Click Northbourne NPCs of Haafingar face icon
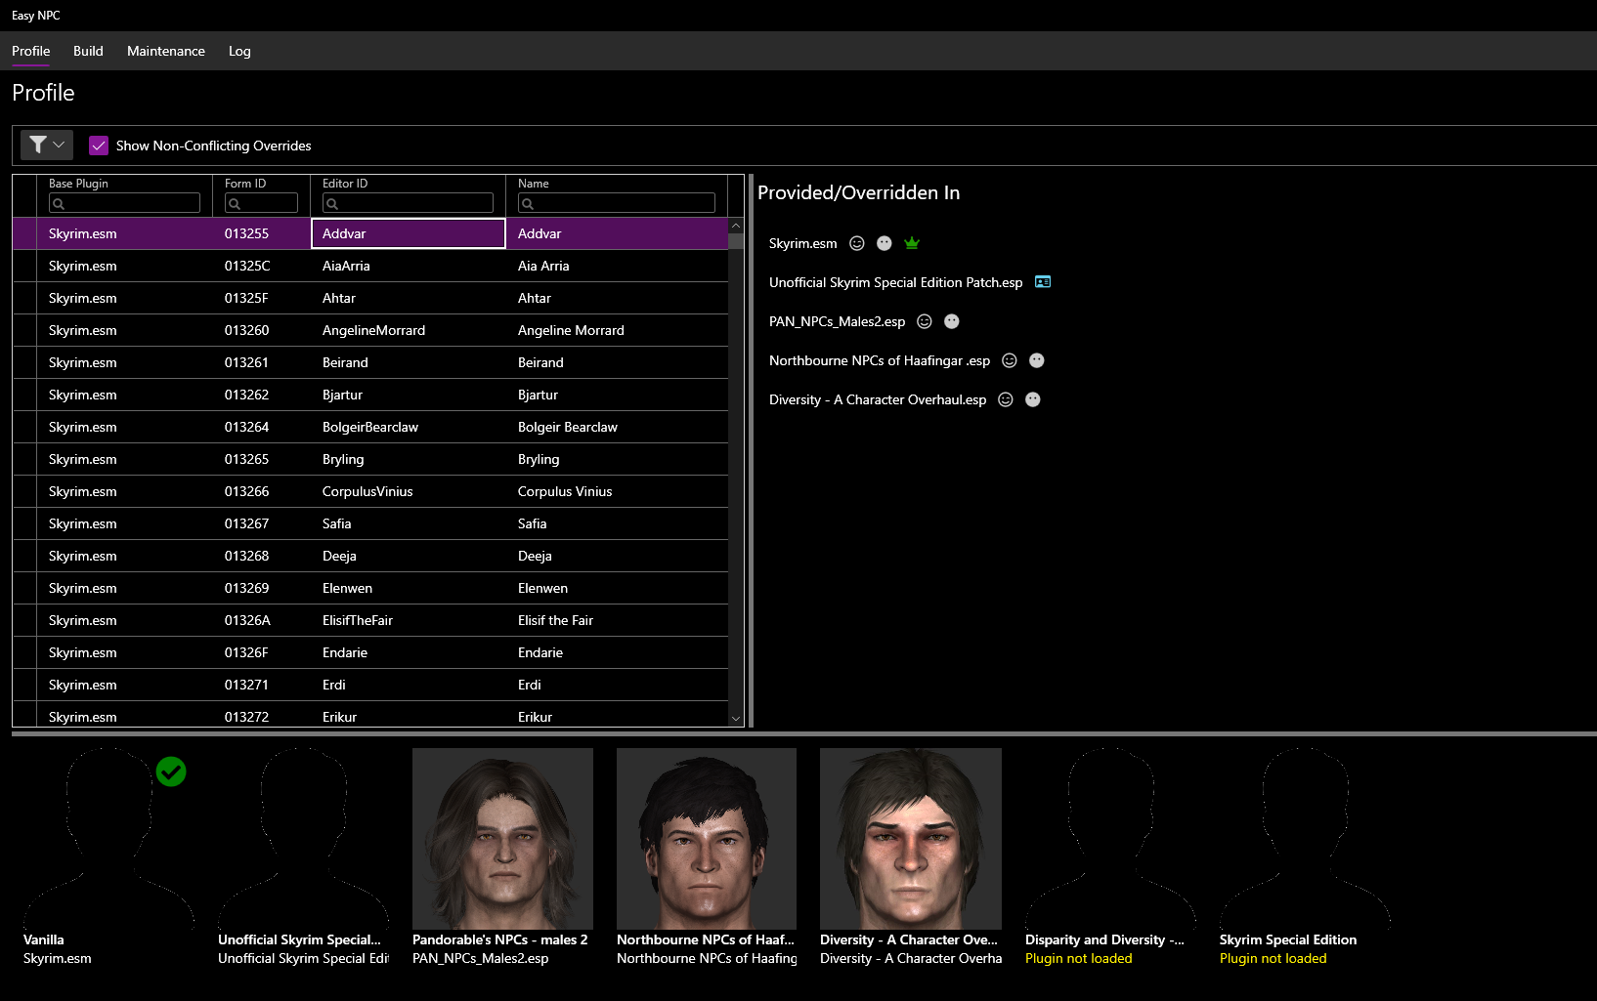 tap(1037, 360)
